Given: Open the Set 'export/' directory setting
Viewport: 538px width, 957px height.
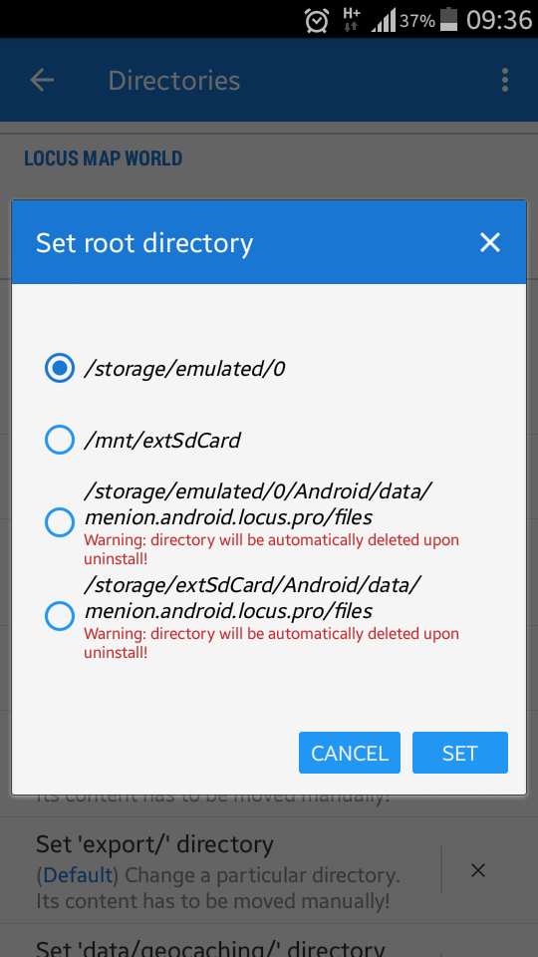Looking at the screenshot, I should [x=220, y=871].
